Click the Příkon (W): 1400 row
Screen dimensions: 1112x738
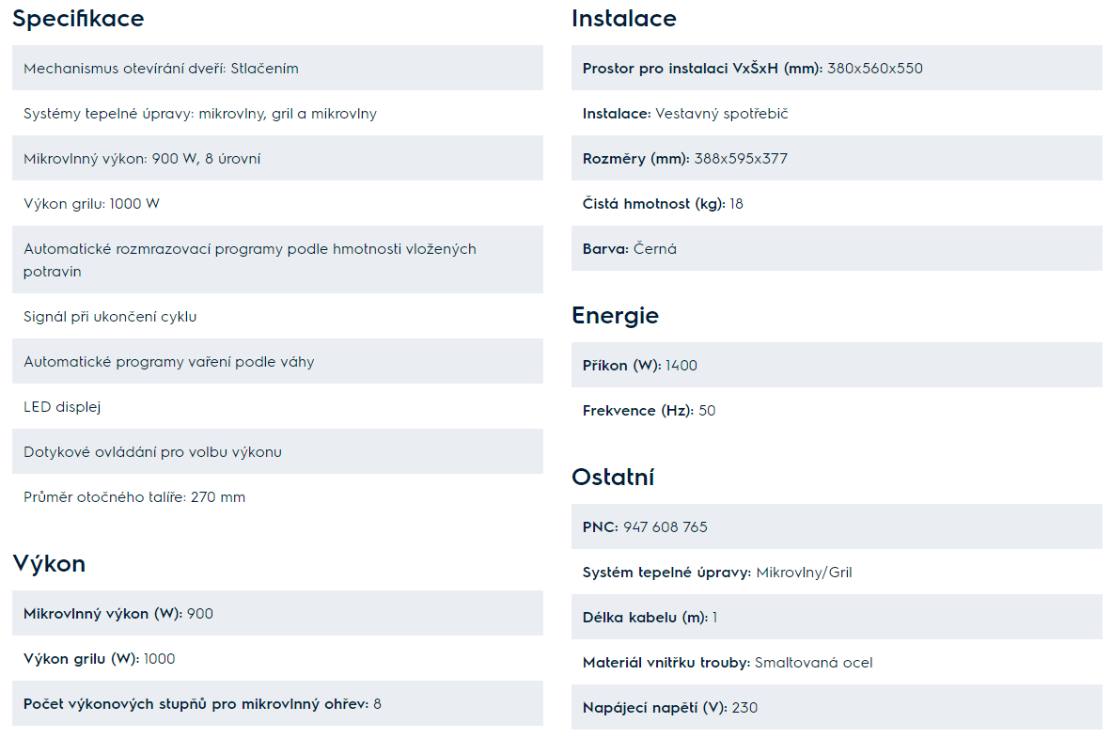pyautogui.click(x=837, y=365)
